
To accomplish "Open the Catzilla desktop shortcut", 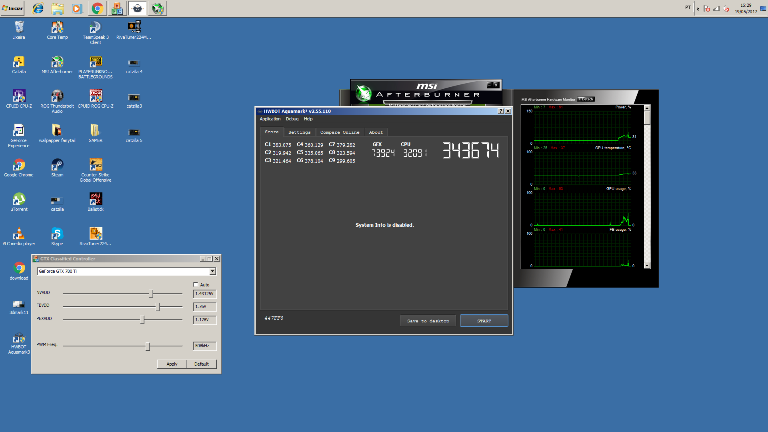I will pos(19,65).
